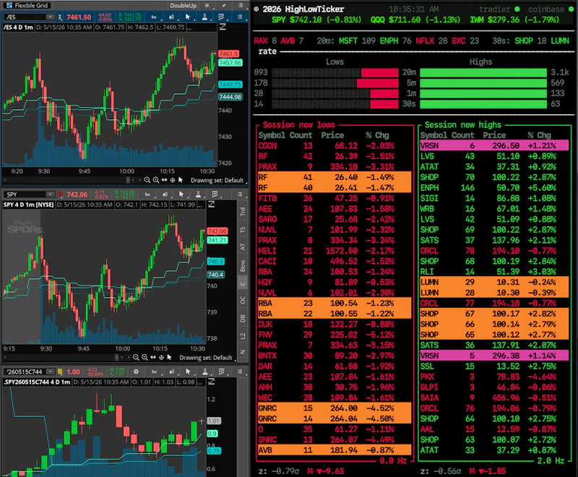Click the yellow number 2 link indicator
Screen dimensions: 578x477
[x=60, y=371]
